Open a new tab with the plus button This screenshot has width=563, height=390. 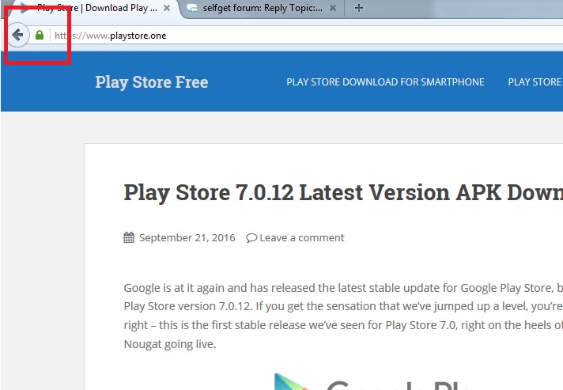[358, 8]
